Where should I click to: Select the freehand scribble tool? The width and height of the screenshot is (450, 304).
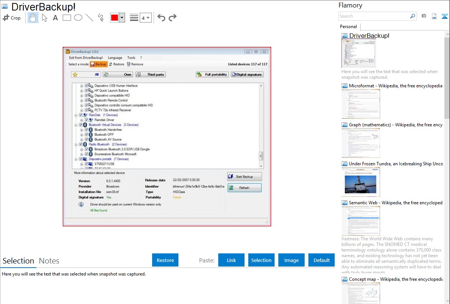101,18
